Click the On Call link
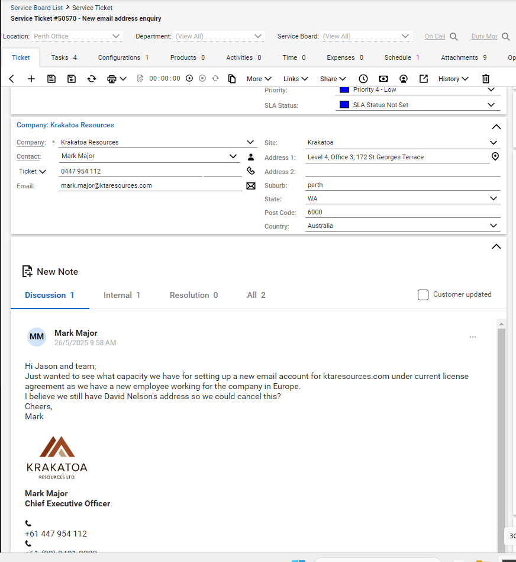The image size is (516, 562). point(435,36)
